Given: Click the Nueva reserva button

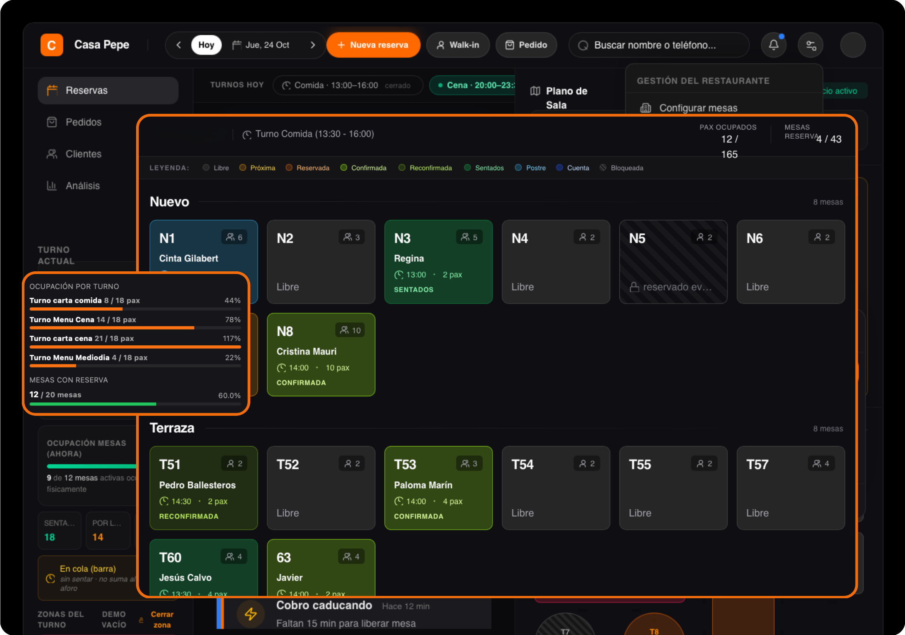Looking at the screenshot, I should pyautogui.click(x=373, y=45).
